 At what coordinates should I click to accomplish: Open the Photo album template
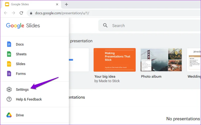[x=161, y=60]
